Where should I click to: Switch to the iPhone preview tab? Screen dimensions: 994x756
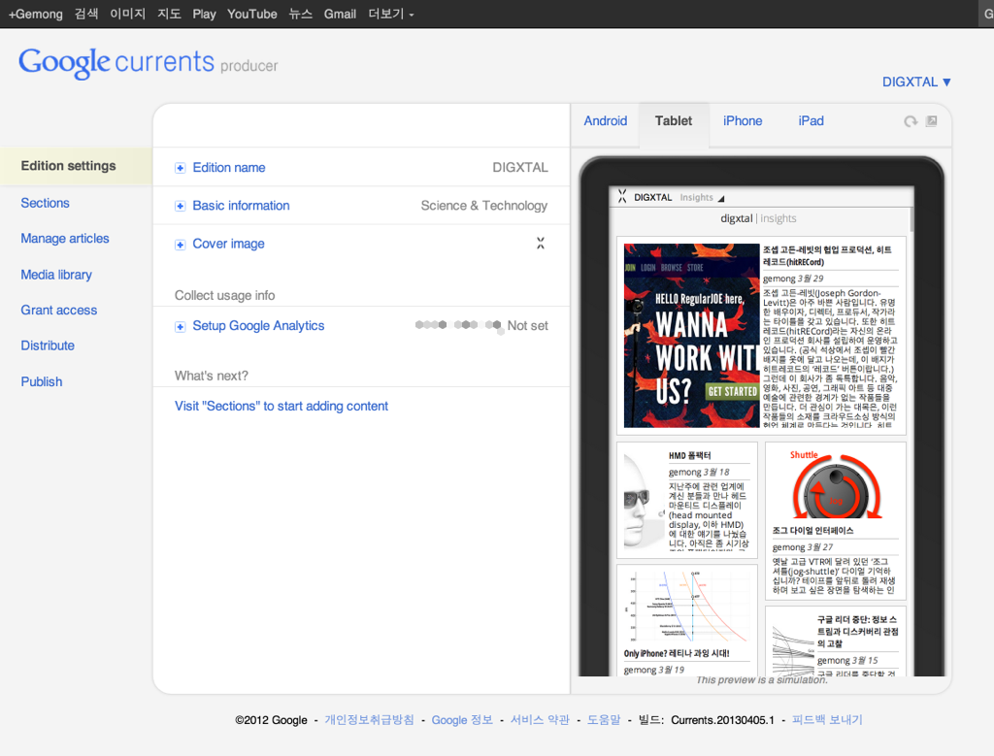tap(743, 121)
